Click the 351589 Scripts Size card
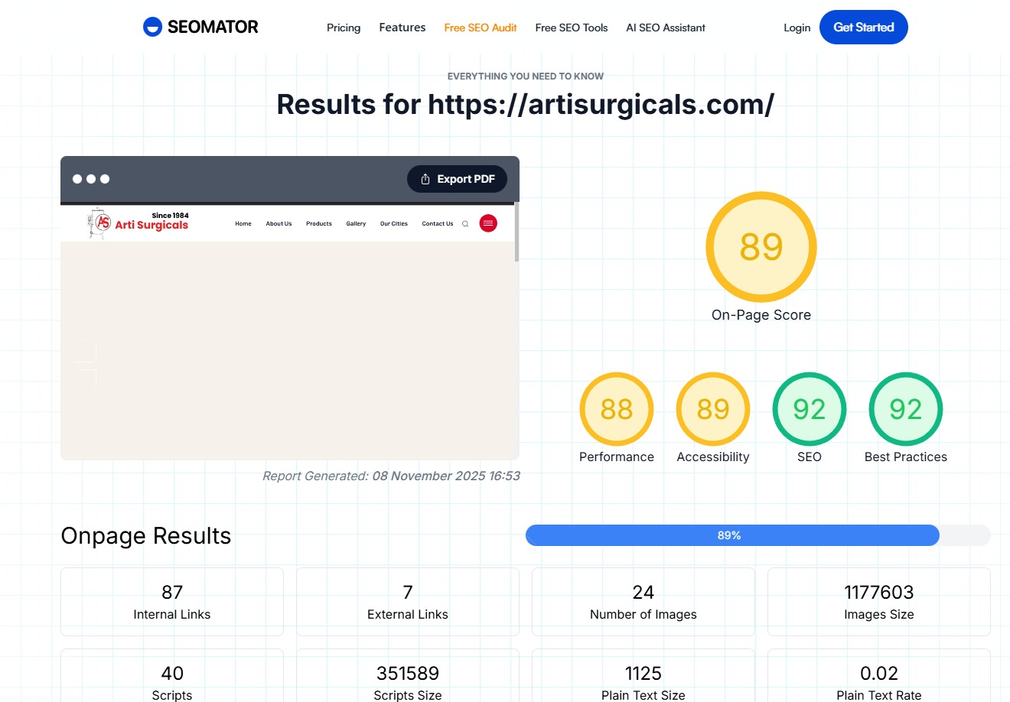The height and width of the screenshot is (702, 1010). click(x=408, y=676)
